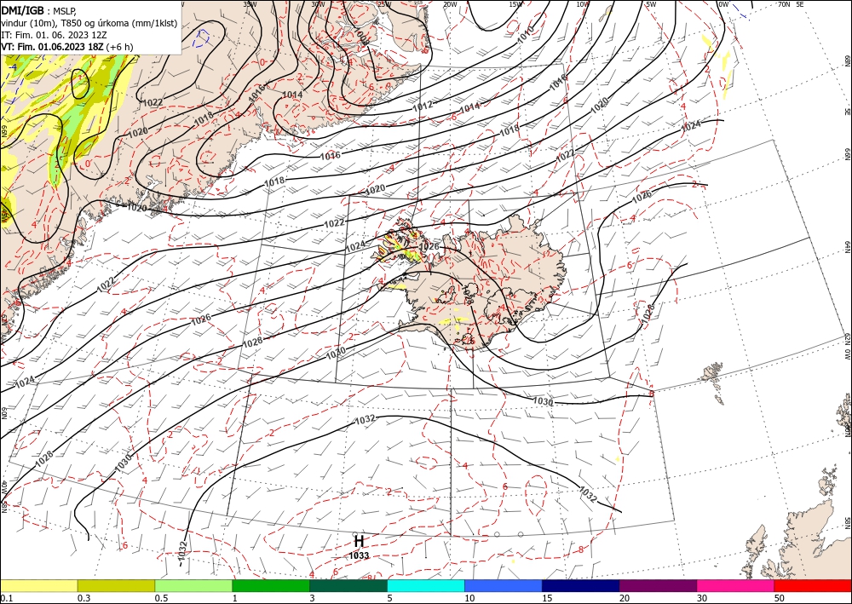
Task: Click the '15W' longitude label
Action: (x=515, y=4)
